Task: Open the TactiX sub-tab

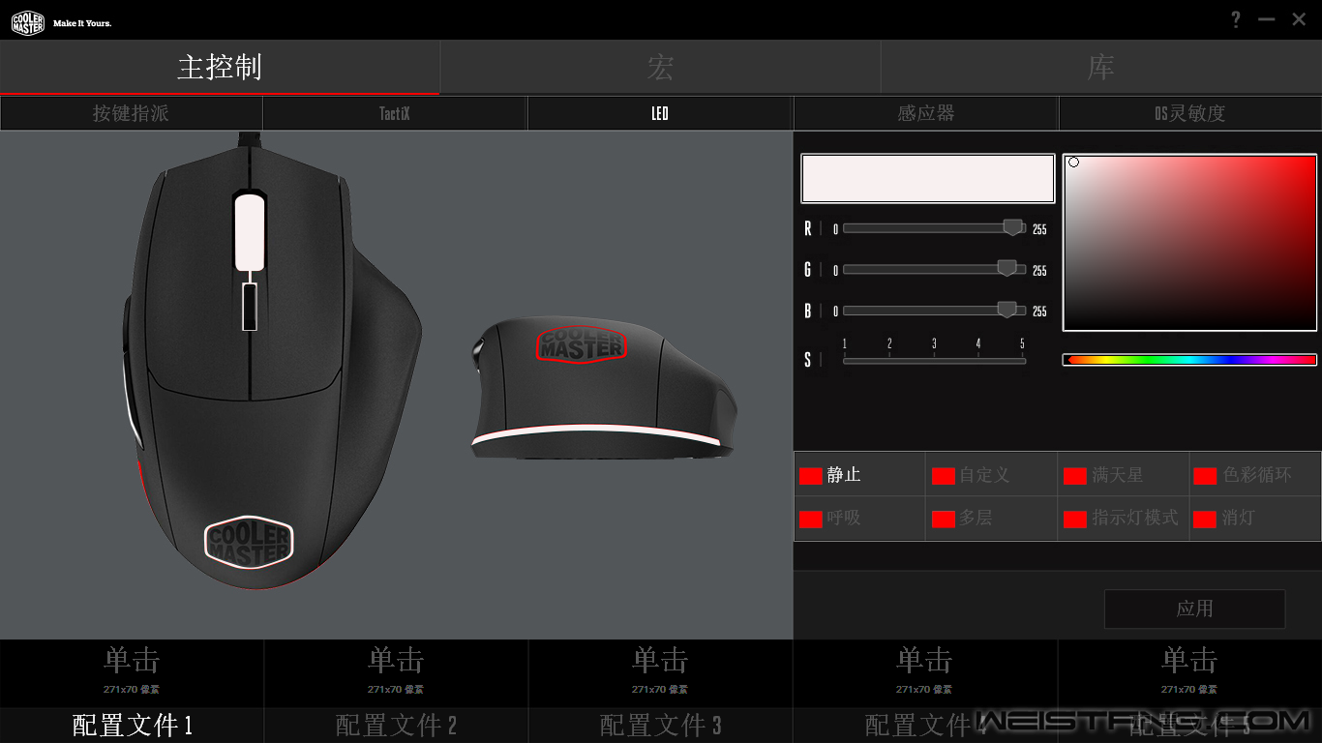Action: 395,113
